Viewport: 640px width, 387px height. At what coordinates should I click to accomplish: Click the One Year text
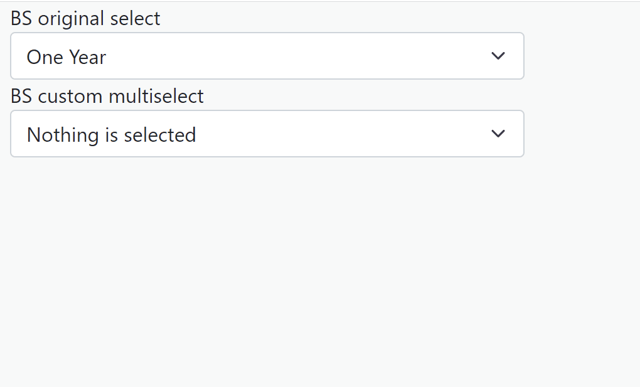click(x=66, y=56)
